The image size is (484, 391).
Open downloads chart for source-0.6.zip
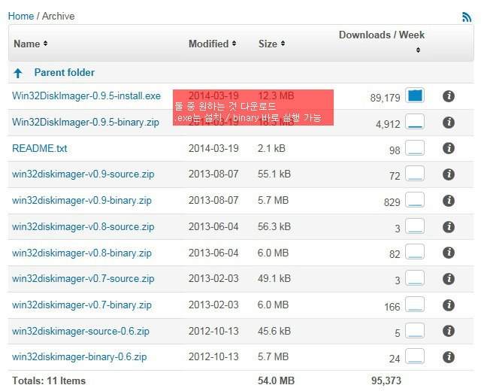(415, 330)
